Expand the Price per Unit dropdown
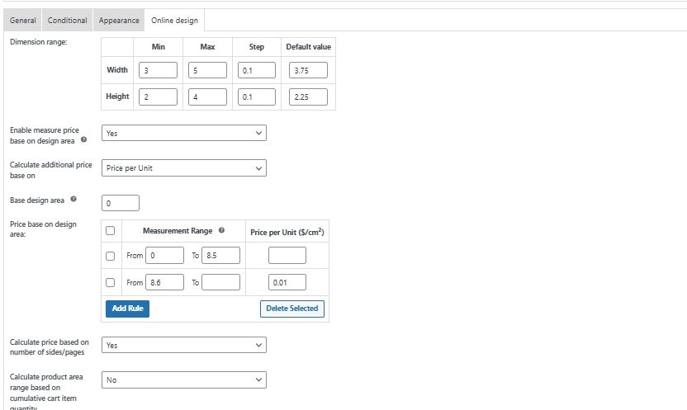The width and height of the screenshot is (687, 410). (x=183, y=168)
